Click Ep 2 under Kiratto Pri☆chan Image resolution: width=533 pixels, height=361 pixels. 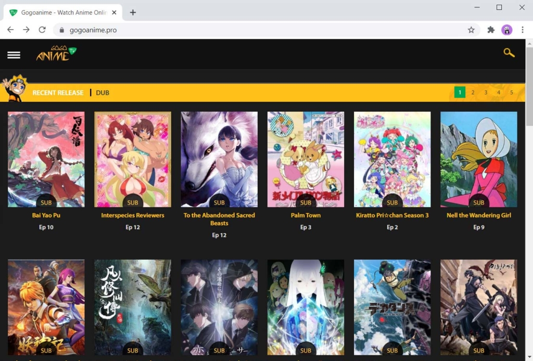pos(392,227)
